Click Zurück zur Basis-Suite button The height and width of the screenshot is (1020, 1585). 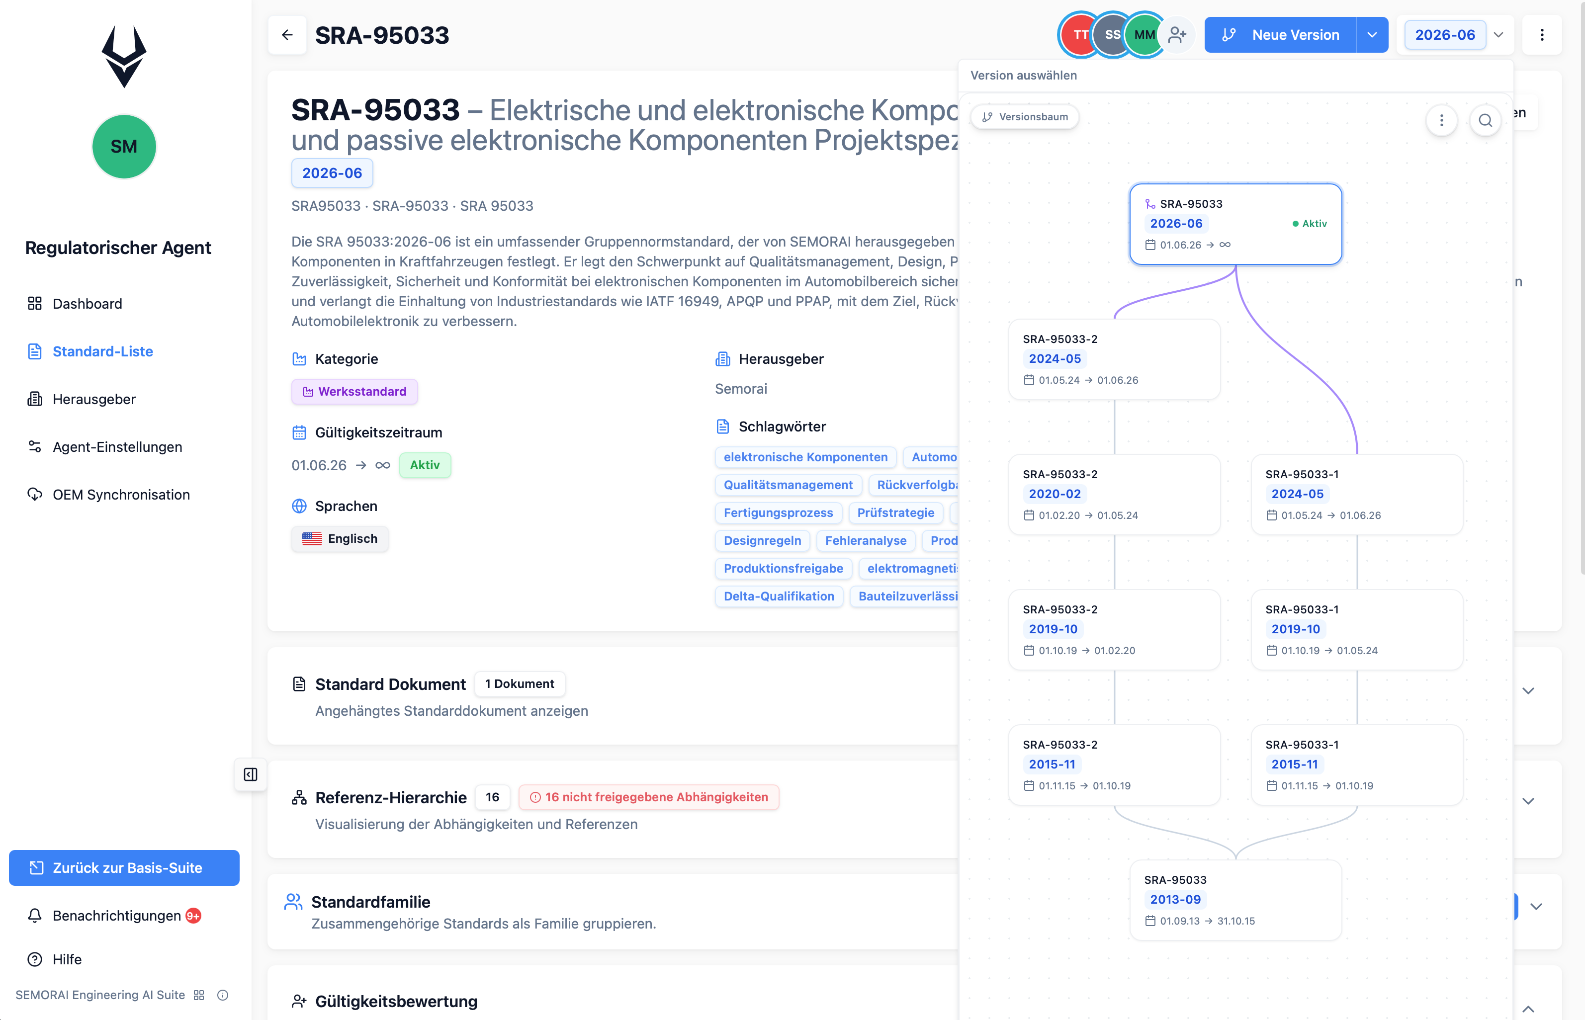pyautogui.click(x=124, y=868)
